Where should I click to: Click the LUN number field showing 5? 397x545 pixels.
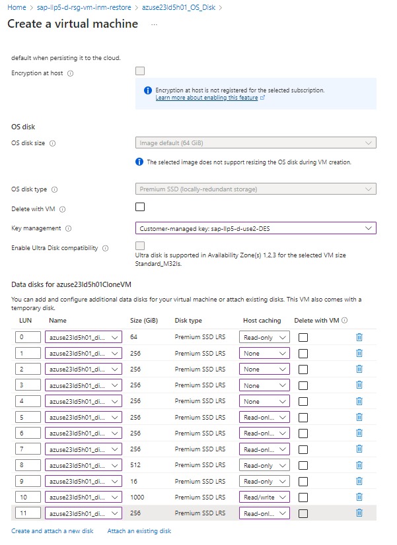(x=28, y=417)
